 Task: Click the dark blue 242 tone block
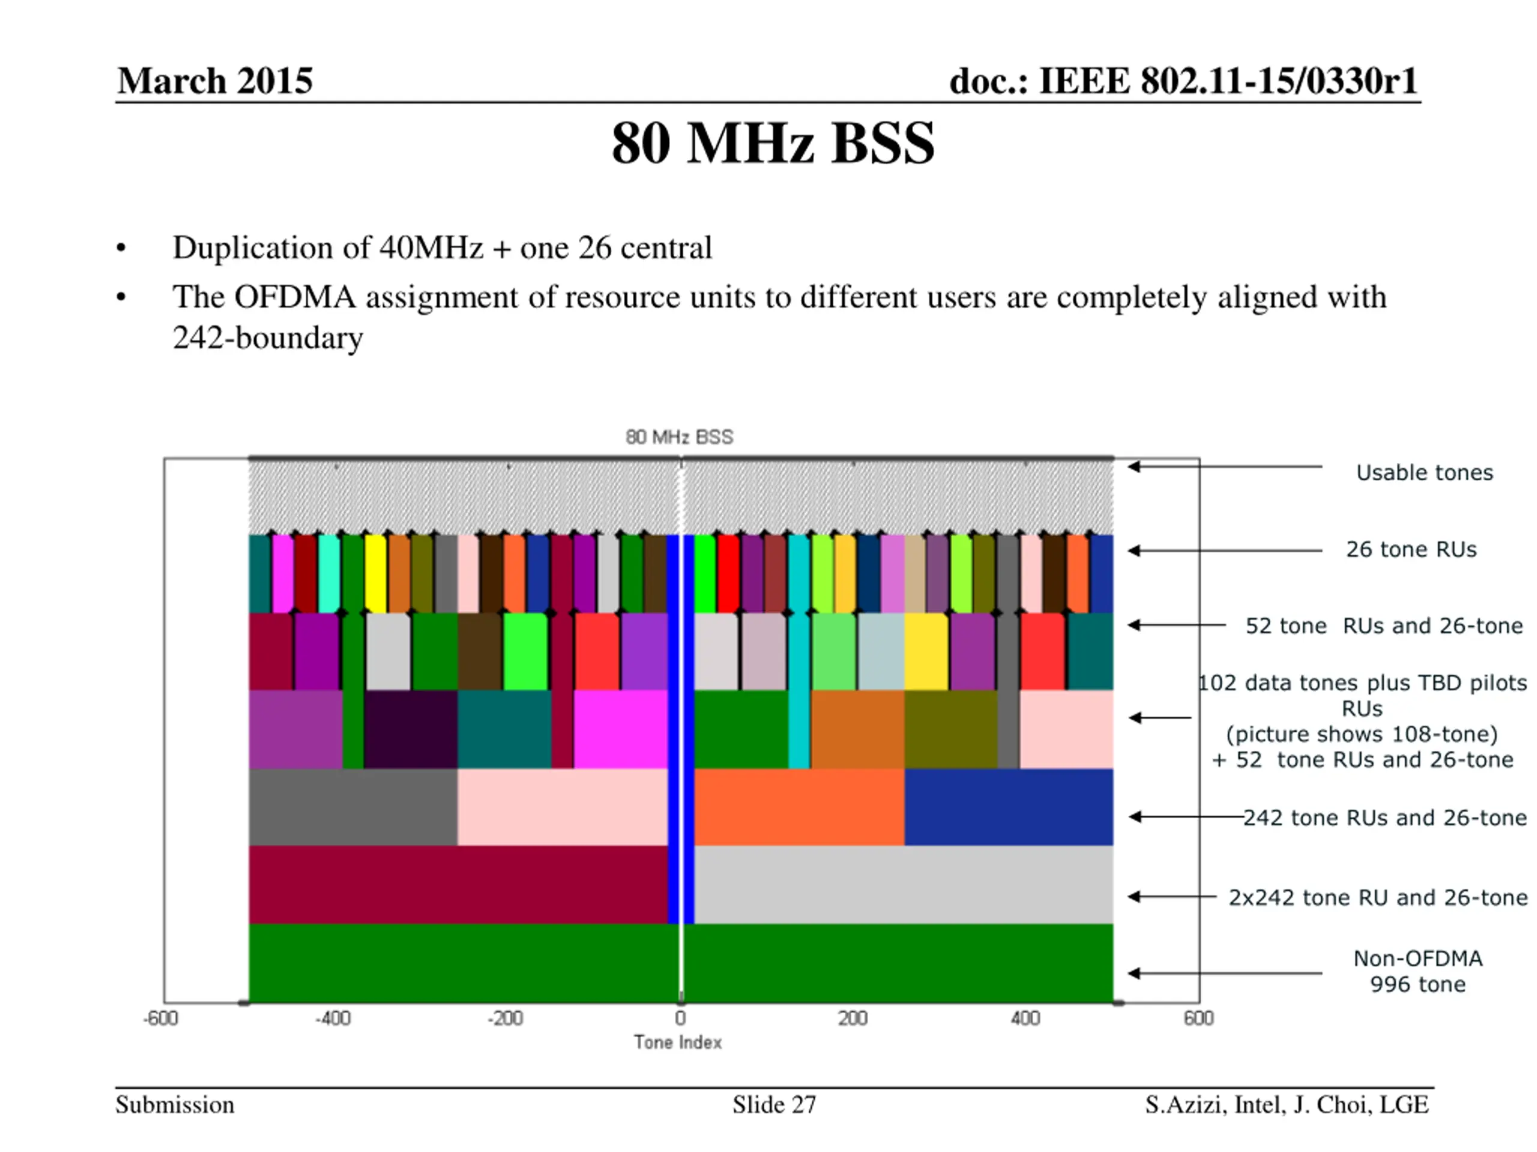pos(1008,807)
